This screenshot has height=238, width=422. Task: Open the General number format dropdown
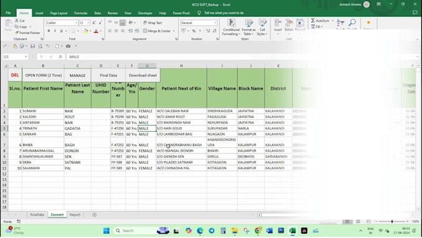point(215,23)
